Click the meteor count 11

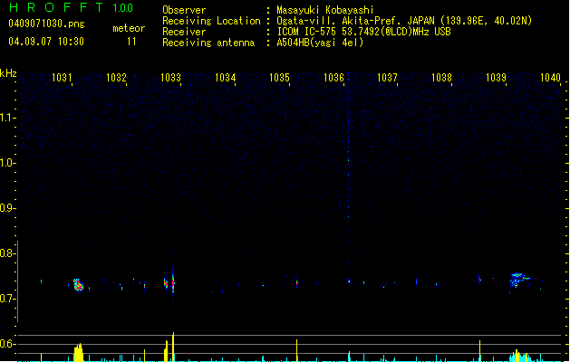click(x=131, y=42)
